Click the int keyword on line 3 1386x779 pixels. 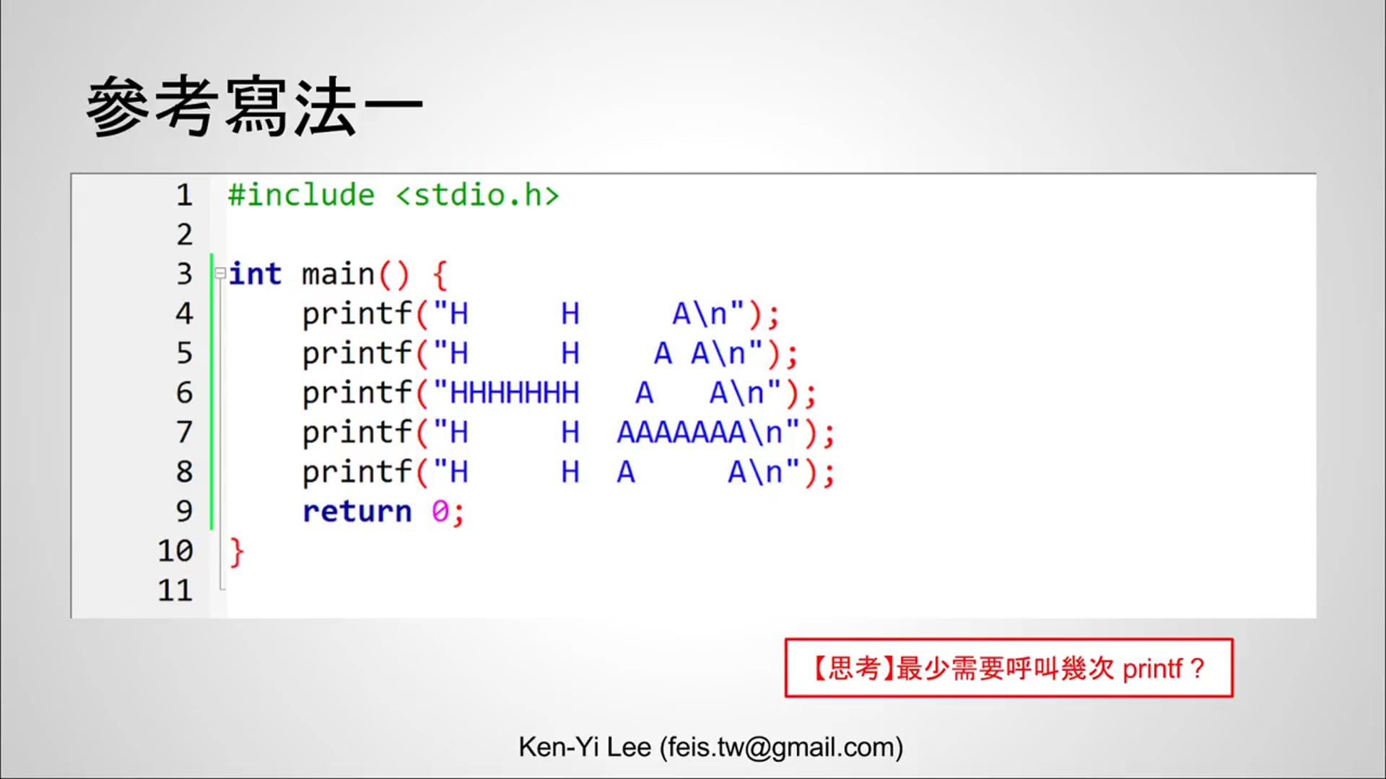pos(254,274)
